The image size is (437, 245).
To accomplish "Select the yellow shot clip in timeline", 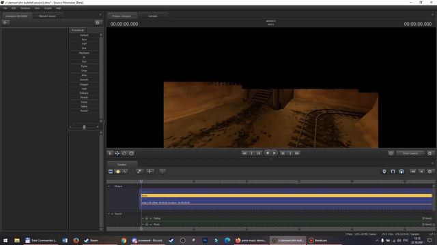I will [287, 195].
